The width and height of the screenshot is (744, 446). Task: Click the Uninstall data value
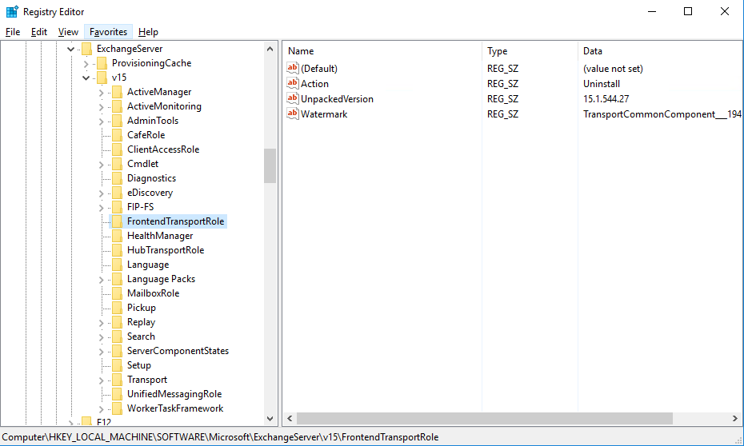601,83
